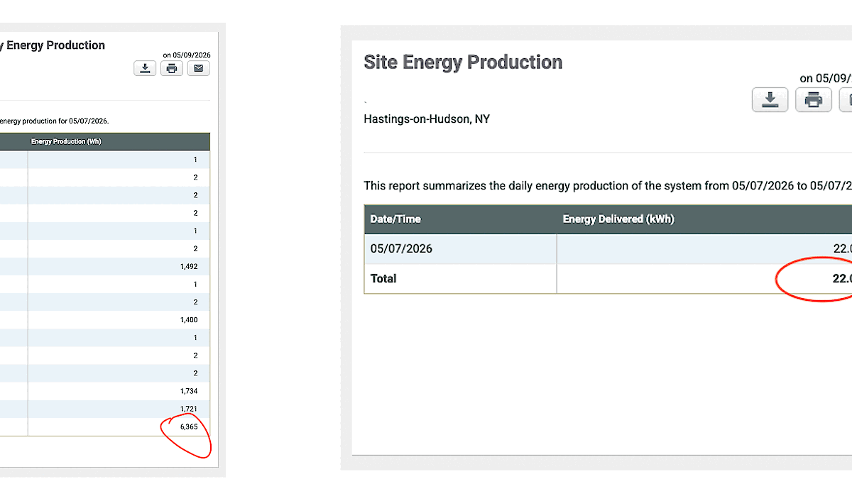This screenshot has height=479, width=852.
Task: Select the Date/Time column header
Action: point(395,219)
